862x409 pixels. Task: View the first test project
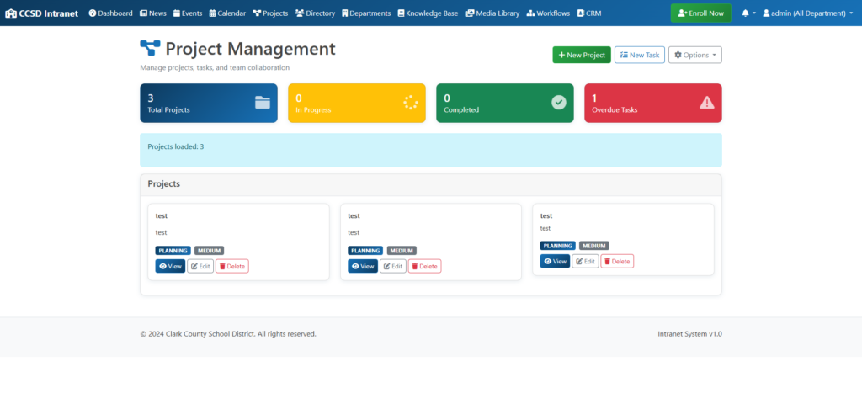pos(170,266)
